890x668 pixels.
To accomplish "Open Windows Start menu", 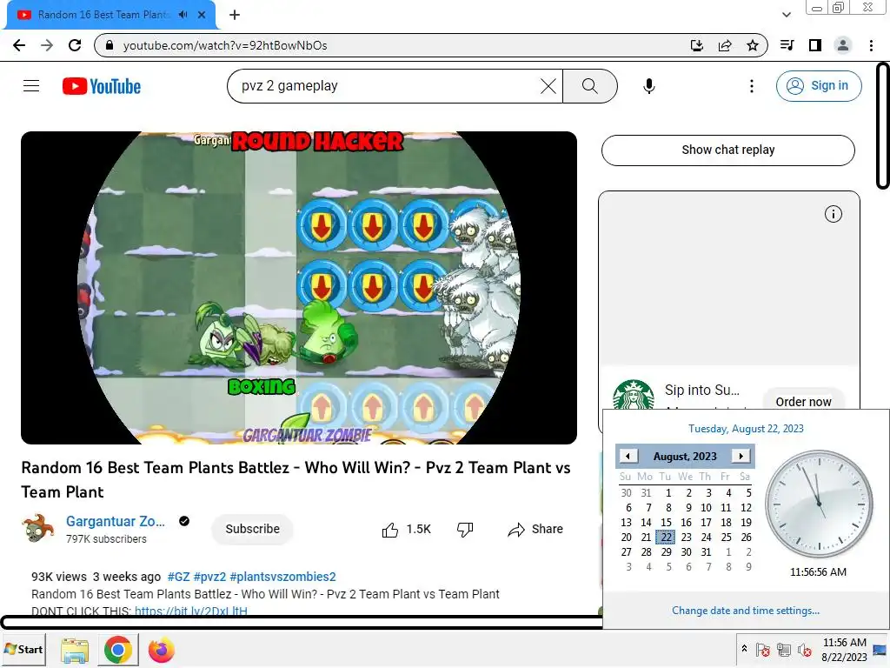I will [x=23, y=649].
